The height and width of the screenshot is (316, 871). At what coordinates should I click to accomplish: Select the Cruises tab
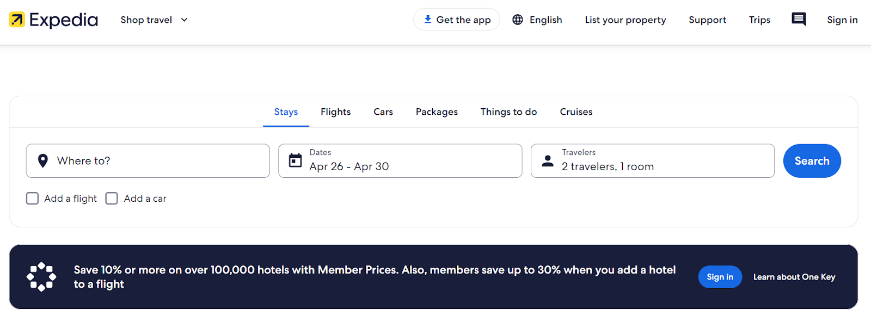point(575,111)
